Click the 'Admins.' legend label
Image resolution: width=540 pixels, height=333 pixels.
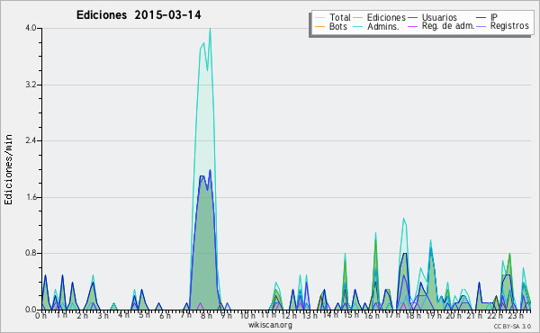383,26
